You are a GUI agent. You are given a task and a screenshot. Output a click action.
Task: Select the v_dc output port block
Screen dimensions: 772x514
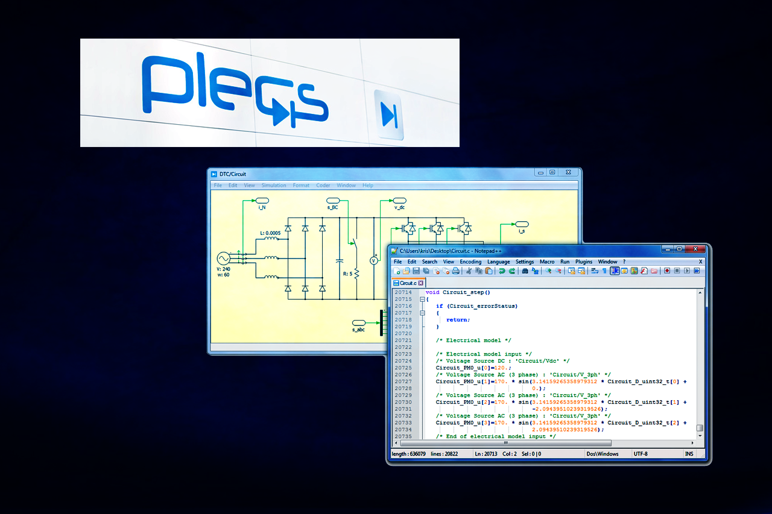(399, 200)
